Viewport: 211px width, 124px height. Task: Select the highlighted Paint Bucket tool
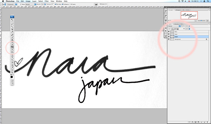tap(12, 47)
